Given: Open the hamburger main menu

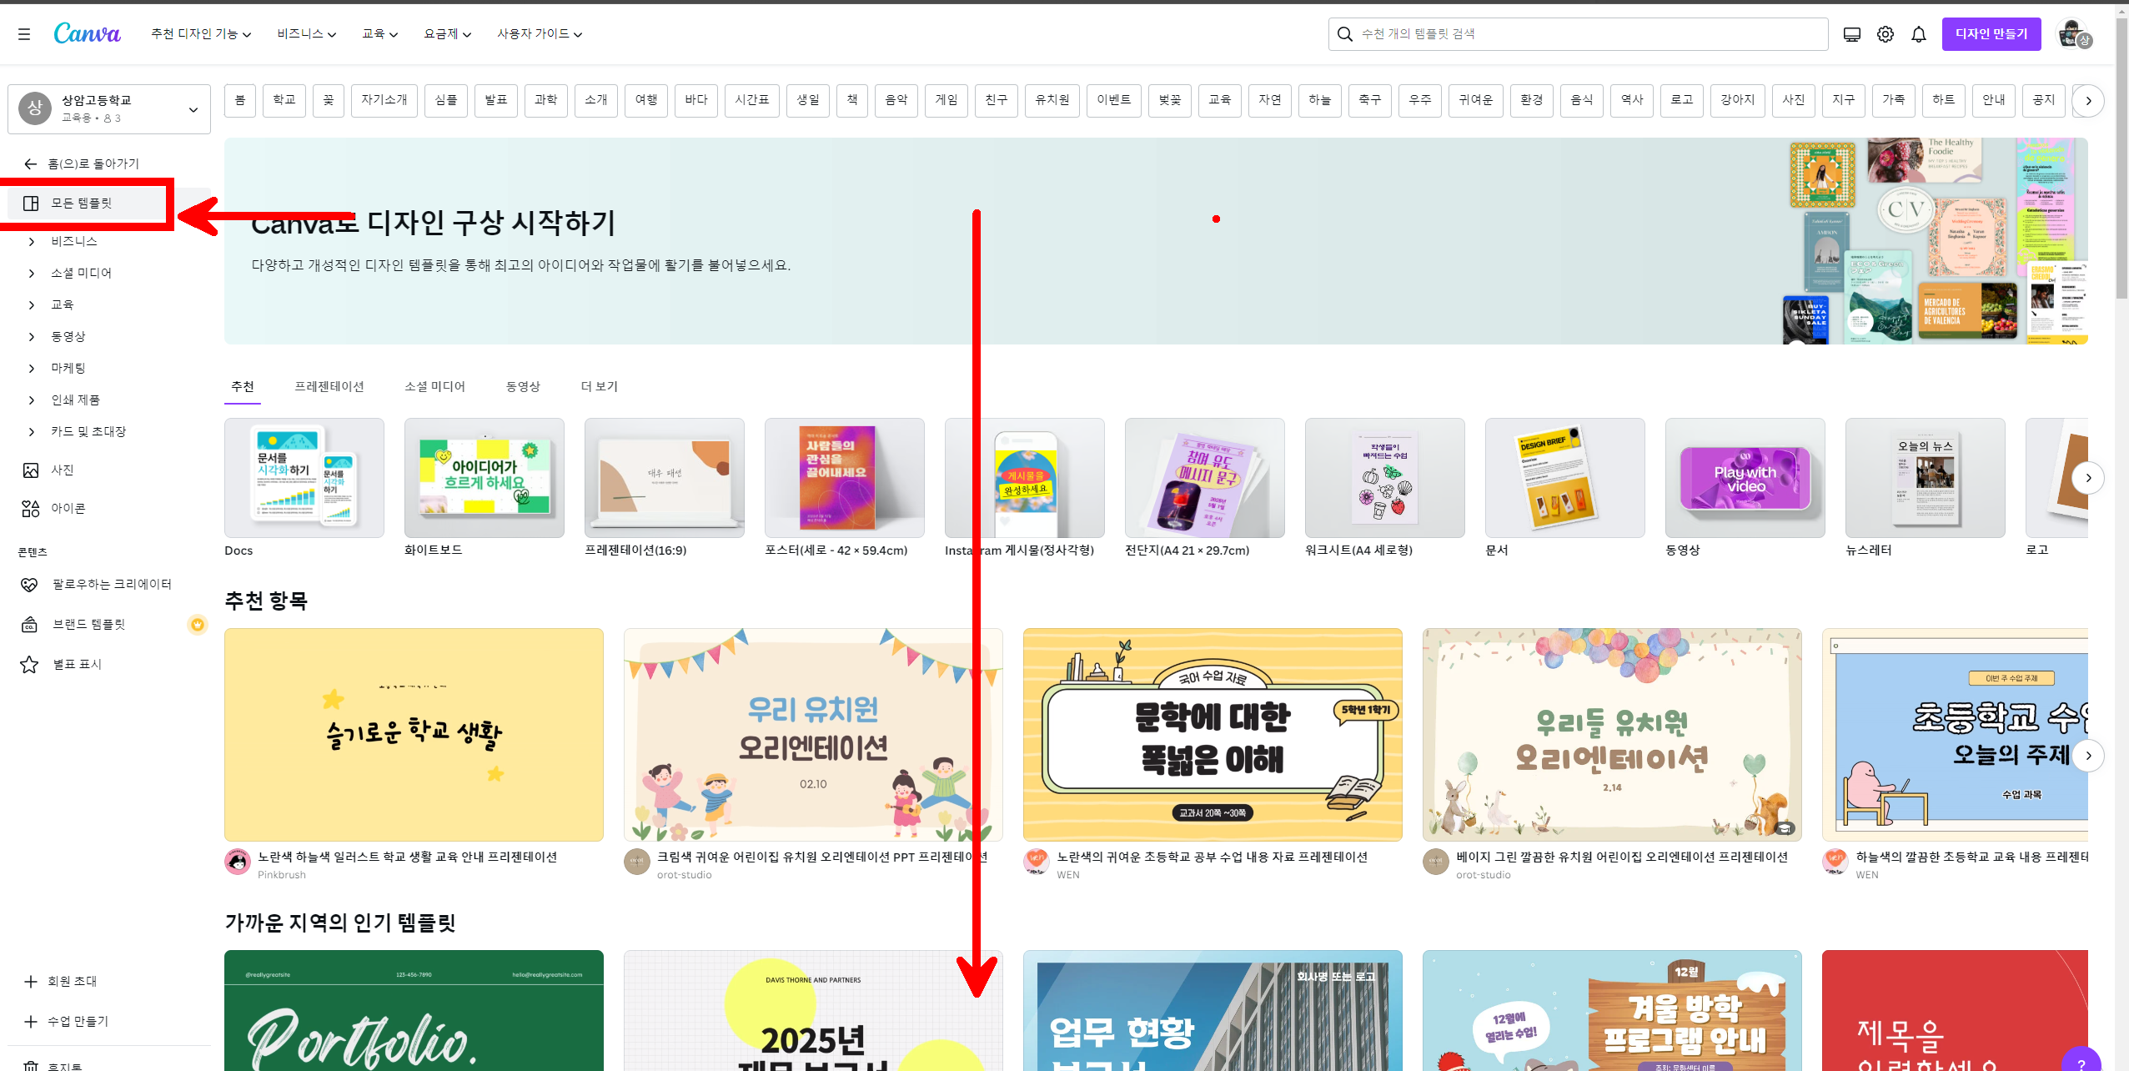Looking at the screenshot, I should 24,34.
